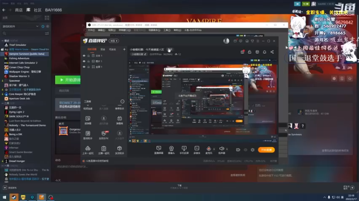This screenshot has height=201, width=359.
Task: Open the 上车一起玩 tool
Action: tap(88, 150)
